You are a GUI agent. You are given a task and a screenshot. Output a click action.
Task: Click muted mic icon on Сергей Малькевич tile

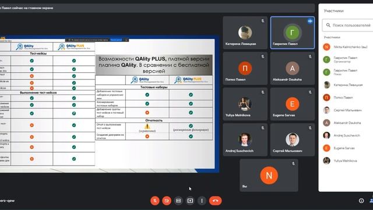(x=310, y=128)
